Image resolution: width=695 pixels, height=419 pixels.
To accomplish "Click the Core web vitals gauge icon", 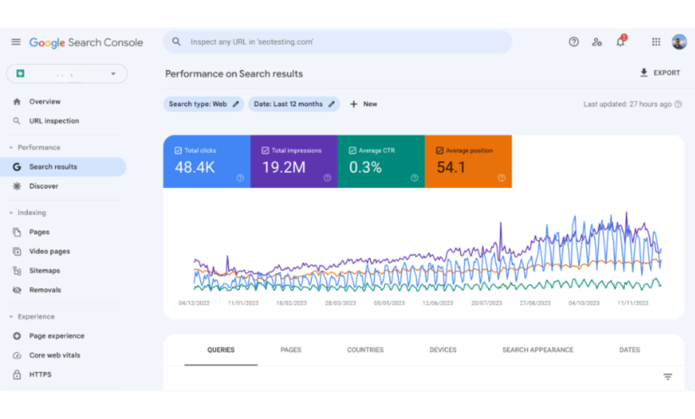I will (17, 355).
